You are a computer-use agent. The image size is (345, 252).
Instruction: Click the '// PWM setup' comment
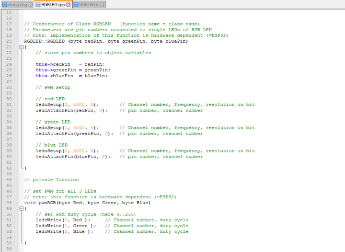pos(53,87)
